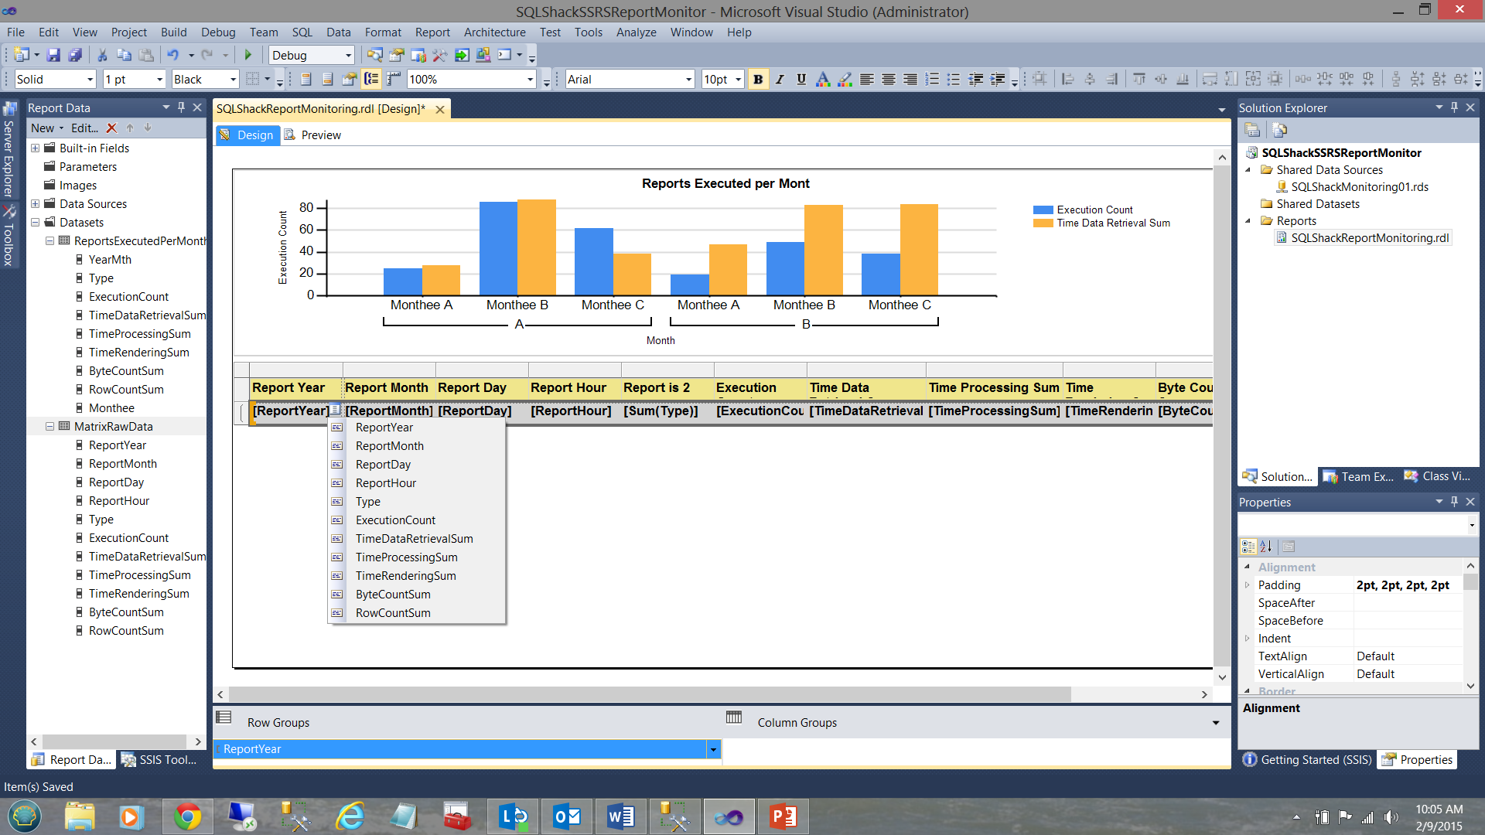Click the Cut scissors toolbar icon

point(102,55)
